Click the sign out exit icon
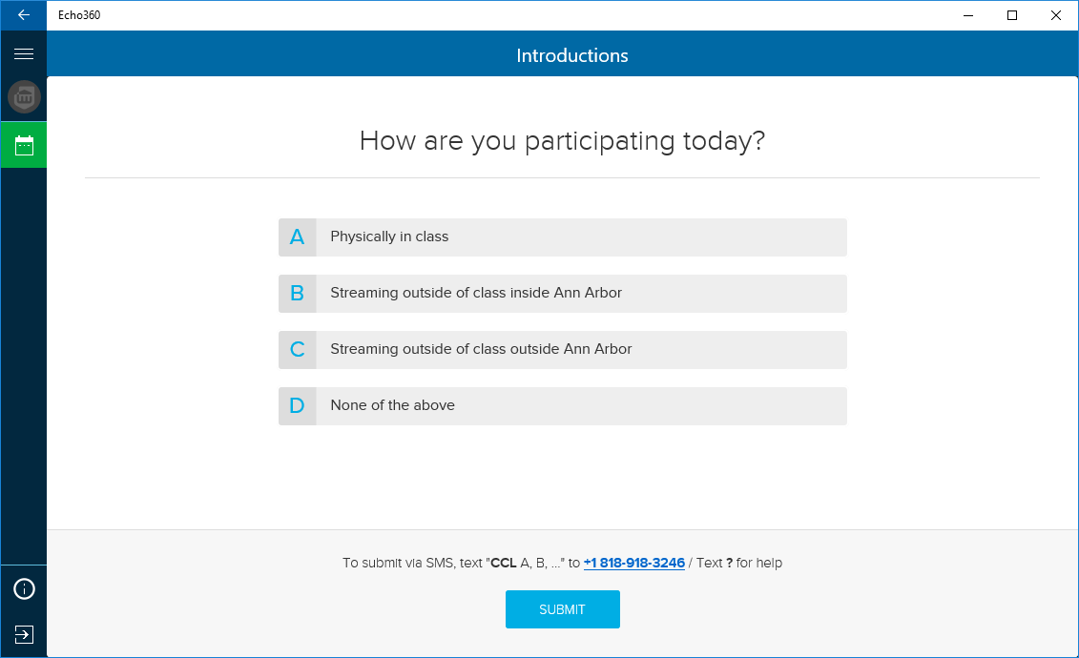1079x658 pixels. [24, 634]
